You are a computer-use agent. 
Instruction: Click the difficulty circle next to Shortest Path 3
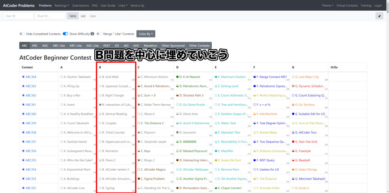177,96
